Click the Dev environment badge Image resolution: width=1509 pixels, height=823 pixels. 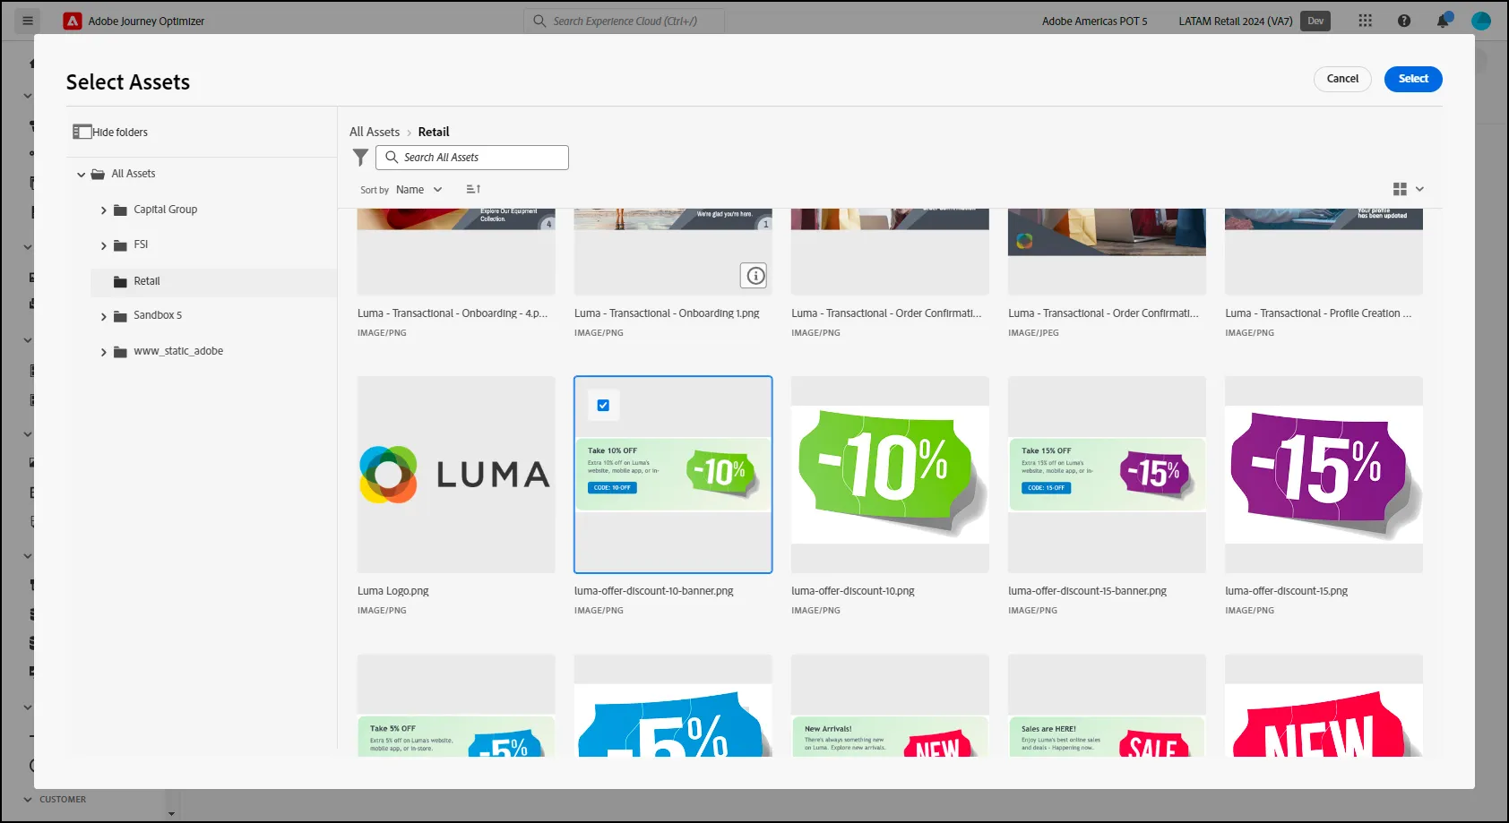pyautogui.click(x=1315, y=21)
